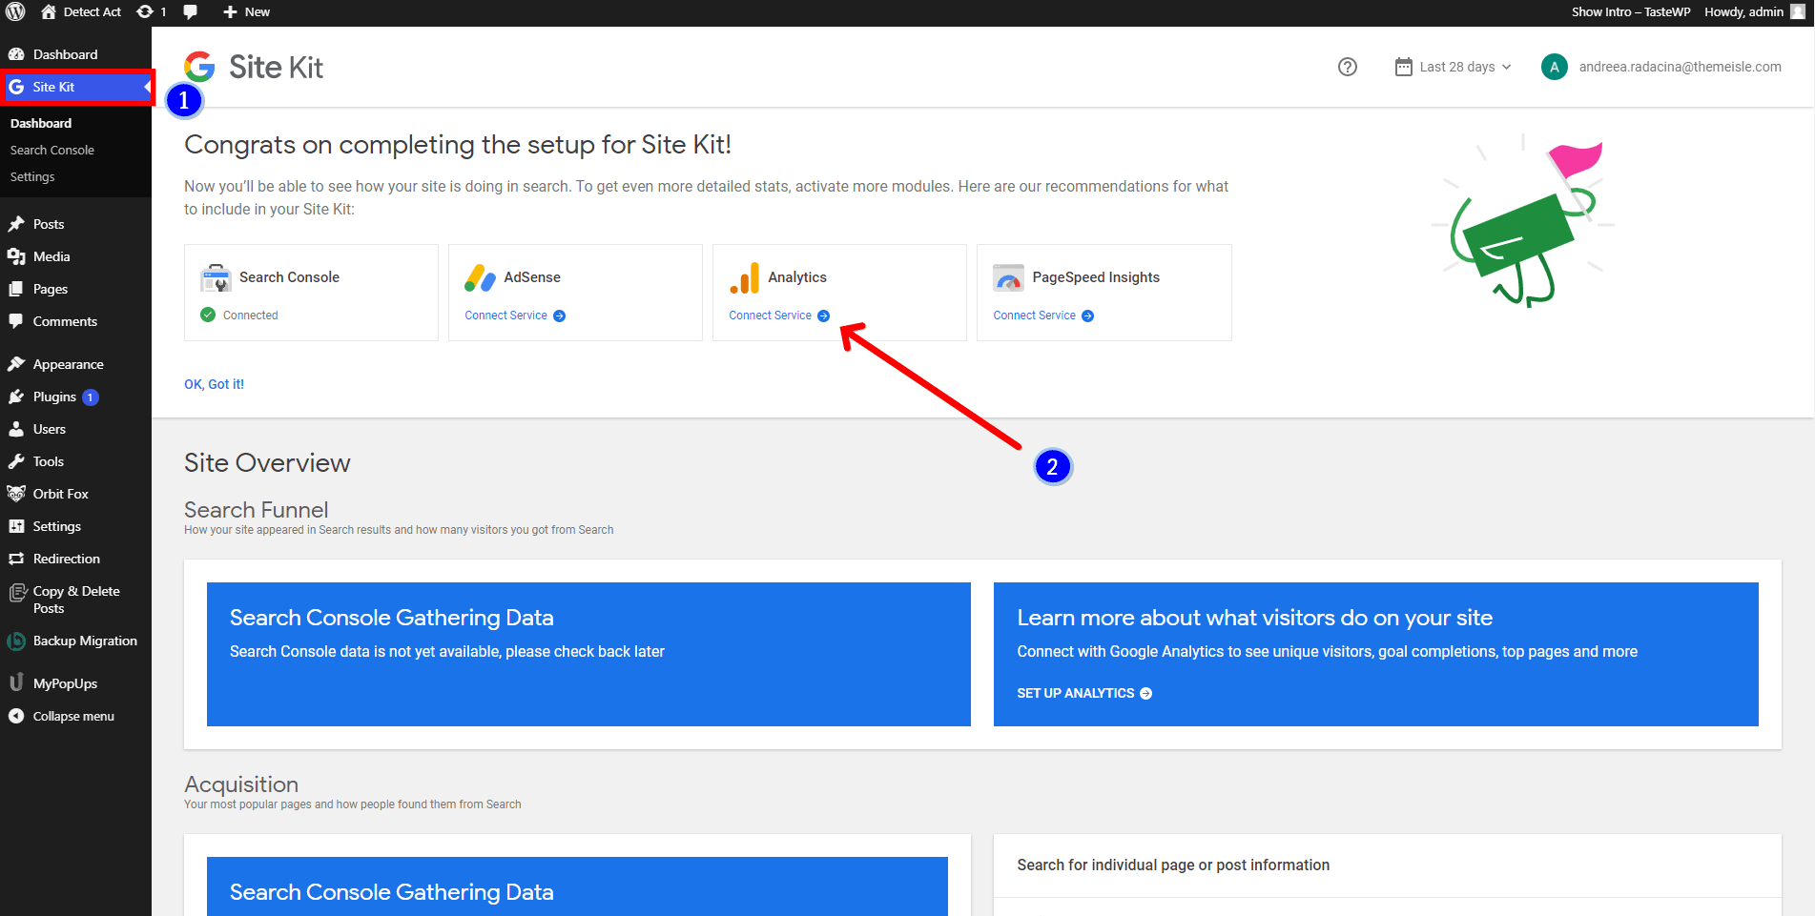Click the comments bubble icon in admin bar
The height and width of the screenshot is (916, 1815).
[190, 12]
